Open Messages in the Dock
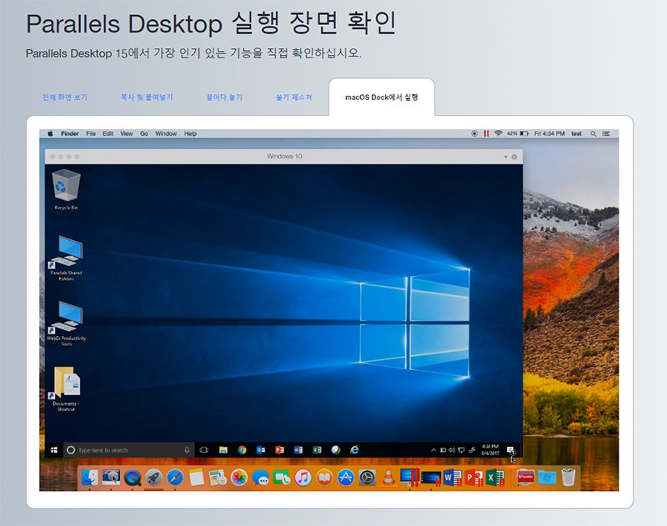 pyautogui.click(x=260, y=478)
